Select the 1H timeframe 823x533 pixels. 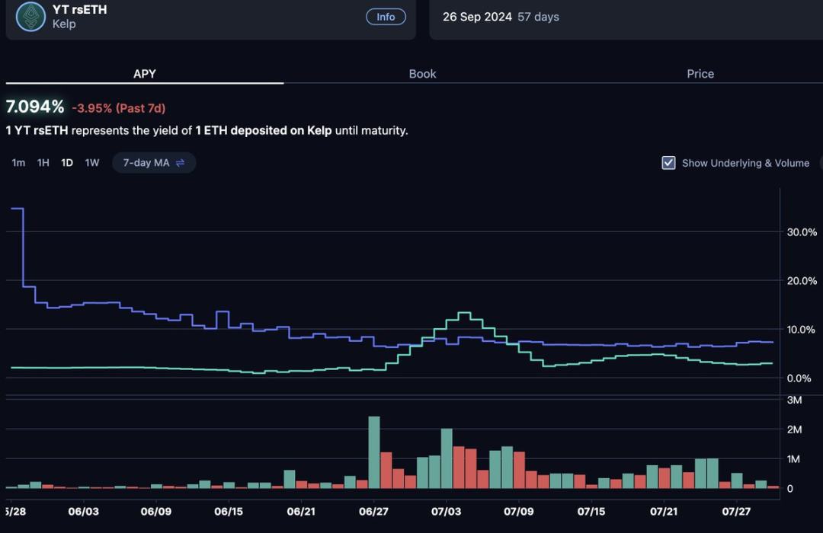pos(43,163)
